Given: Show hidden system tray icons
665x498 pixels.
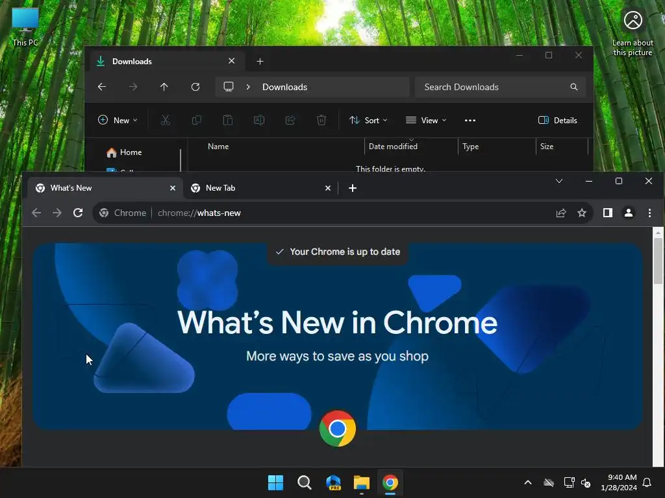Looking at the screenshot, I should click(528, 482).
